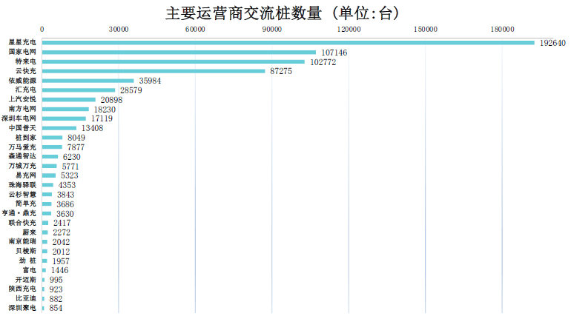Image resolution: width=571 pixels, height=319 pixels.
Task: Select the 珠海驿联 category label
Action: (x=22, y=185)
